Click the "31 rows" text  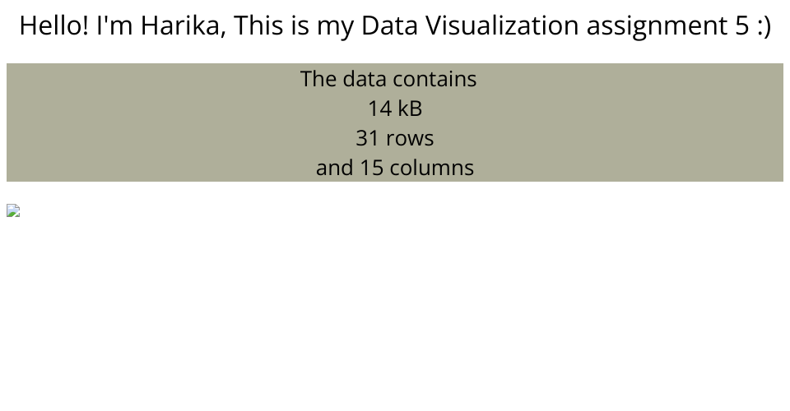point(395,138)
